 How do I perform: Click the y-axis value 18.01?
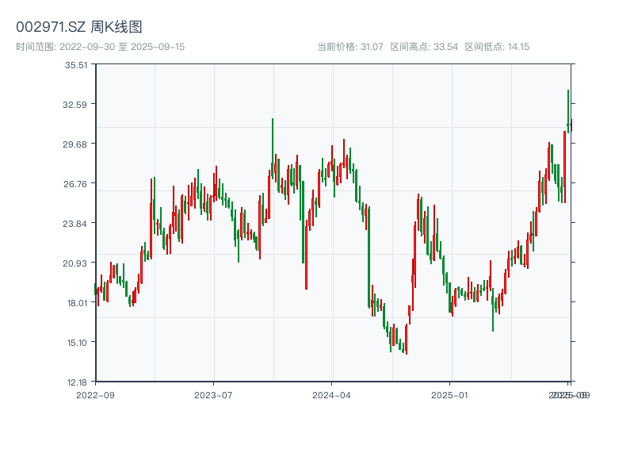[77, 303]
